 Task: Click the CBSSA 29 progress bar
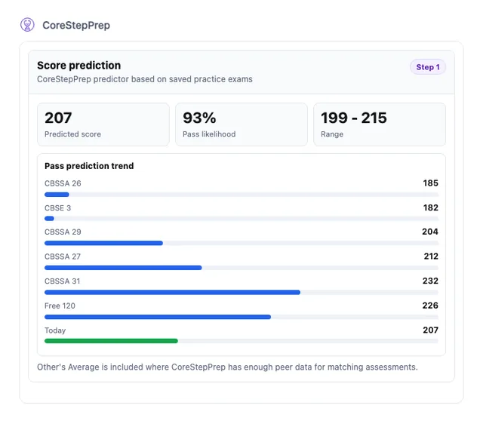pos(241,243)
